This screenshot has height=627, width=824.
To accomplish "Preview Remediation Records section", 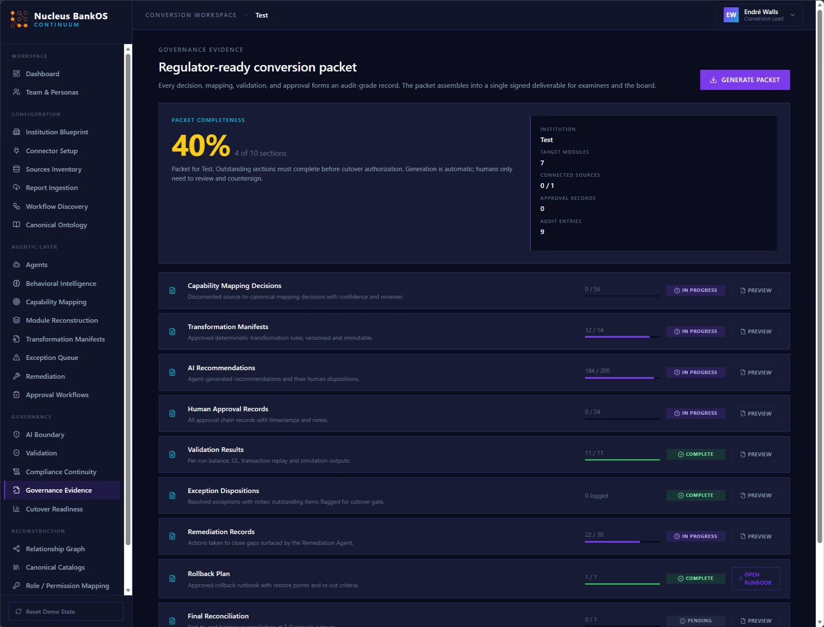I will click(x=756, y=536).
